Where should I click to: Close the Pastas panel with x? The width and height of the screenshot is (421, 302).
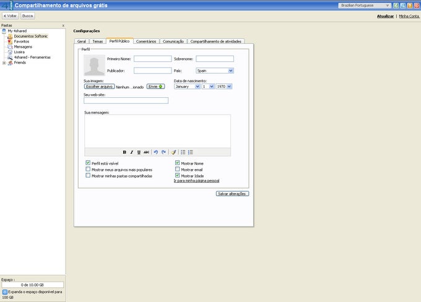click(63, 25)
